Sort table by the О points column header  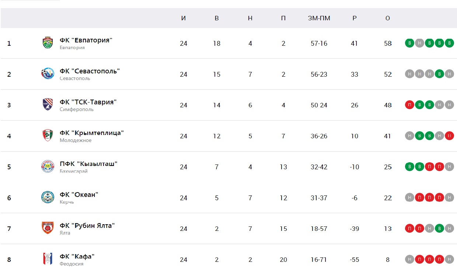click(388, 18)
